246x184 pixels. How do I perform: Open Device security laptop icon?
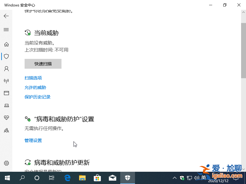(6, 105)
